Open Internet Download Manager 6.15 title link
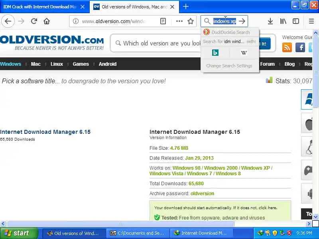319x239 pixels. point(45,132)
